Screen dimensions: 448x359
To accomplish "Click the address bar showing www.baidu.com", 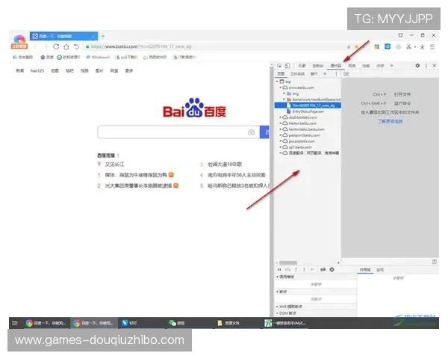I will [x=214, y=46].
